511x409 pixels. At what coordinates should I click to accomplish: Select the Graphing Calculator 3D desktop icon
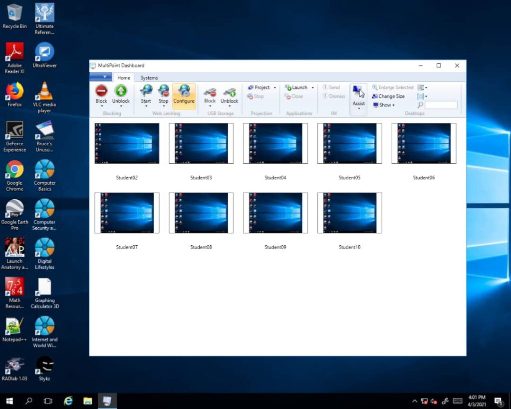(x=44, y=293)
